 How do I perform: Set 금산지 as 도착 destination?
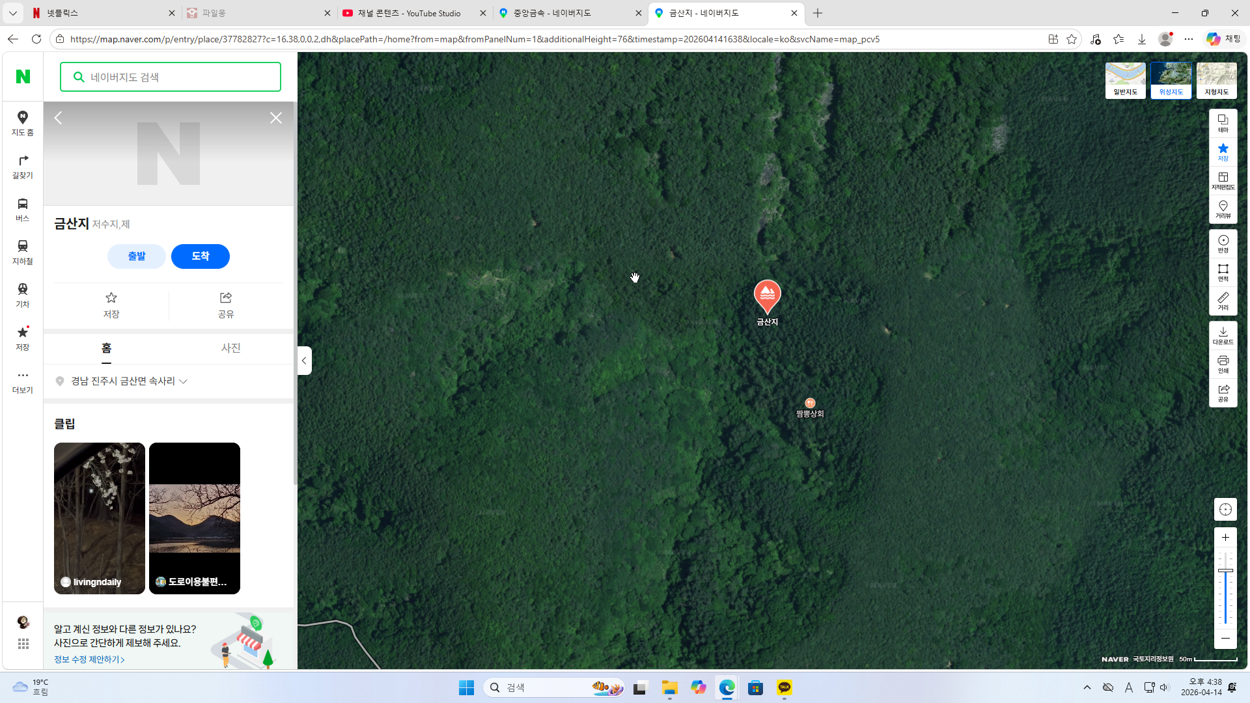click(x=201, y=256)
